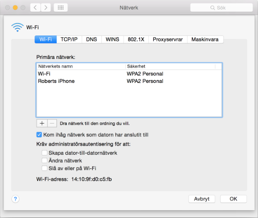Open help with the question mark button
The height and width of the screenshot is (218, 258).
[16, 199]
